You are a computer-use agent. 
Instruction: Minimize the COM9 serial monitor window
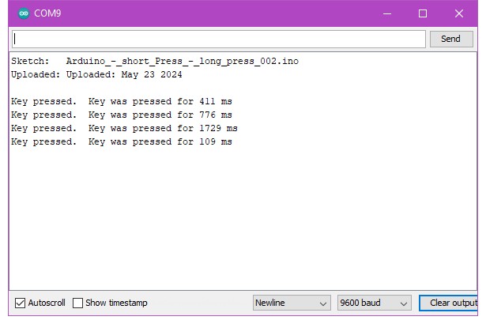(x=386, y=13)
